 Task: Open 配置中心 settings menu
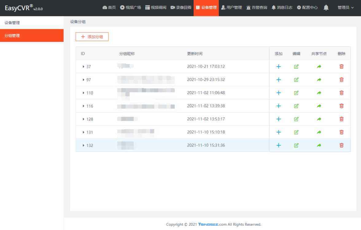pos(307,8)
